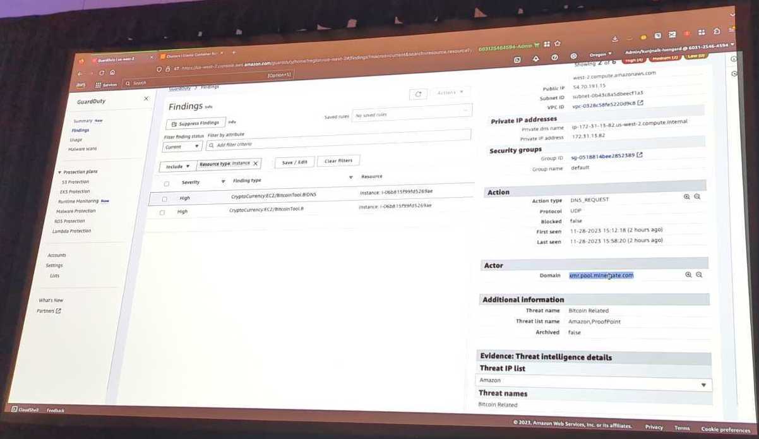
Task: Open new browser tab with plus
Action: tap(234, 52)
